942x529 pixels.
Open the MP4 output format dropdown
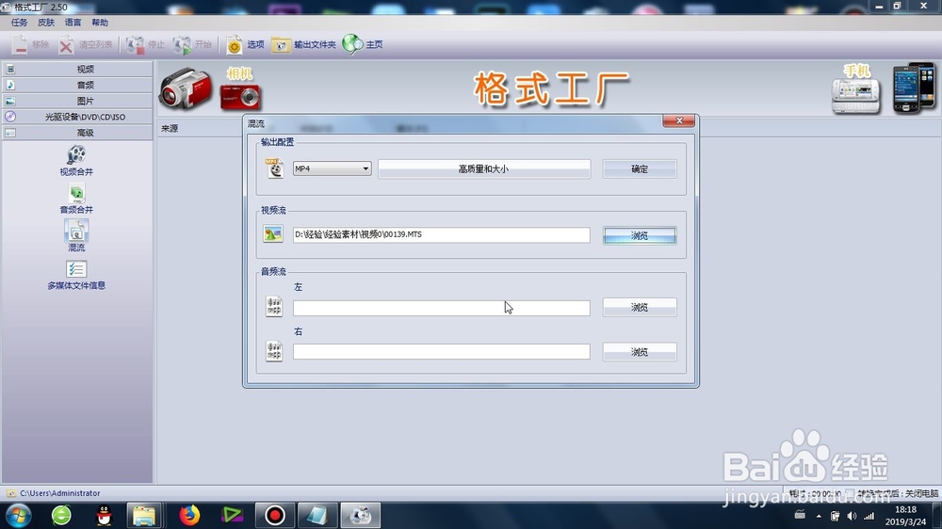(333, 168)
